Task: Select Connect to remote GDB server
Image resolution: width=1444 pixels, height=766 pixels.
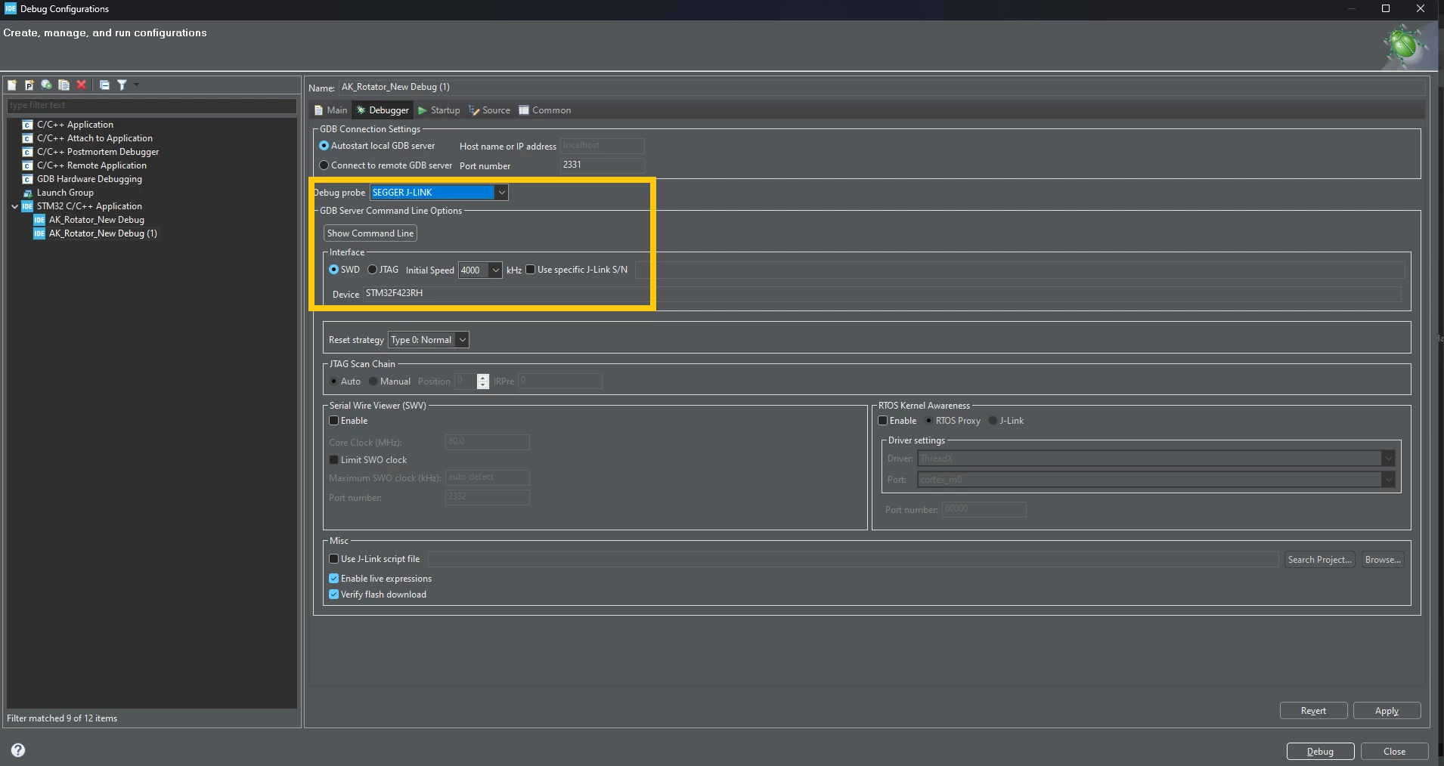Action: click(324, 165)
